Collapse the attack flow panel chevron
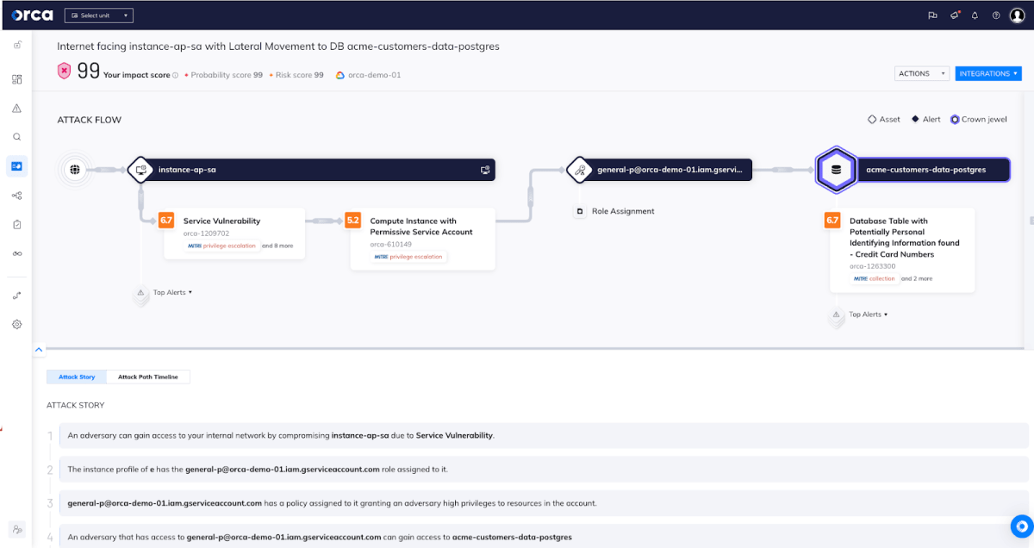The image size is (1034, 548). click(38, 350)
